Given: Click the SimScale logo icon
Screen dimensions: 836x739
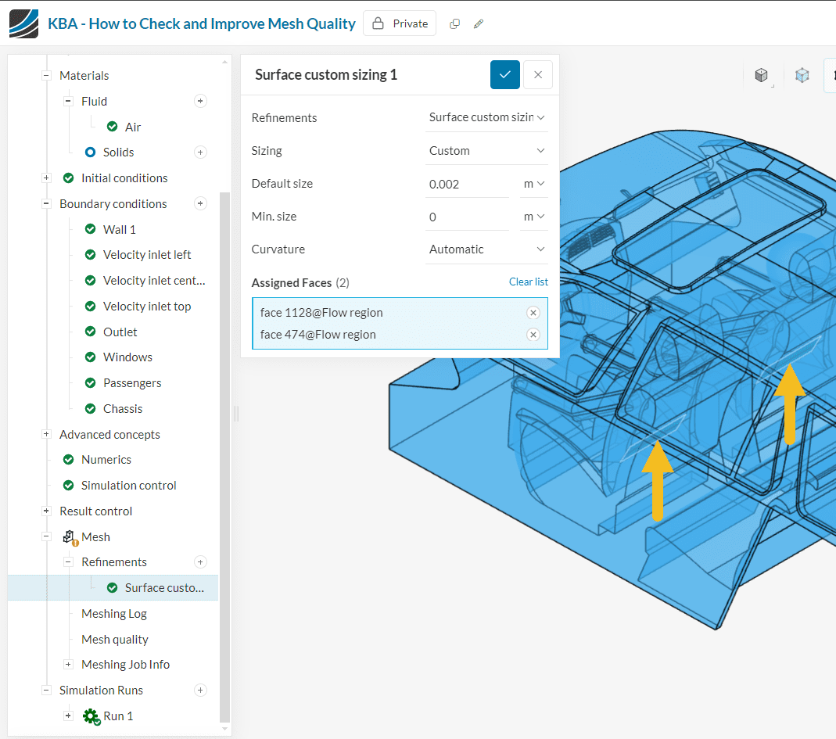Looking at the screenshot, I should tap(23, 23).
